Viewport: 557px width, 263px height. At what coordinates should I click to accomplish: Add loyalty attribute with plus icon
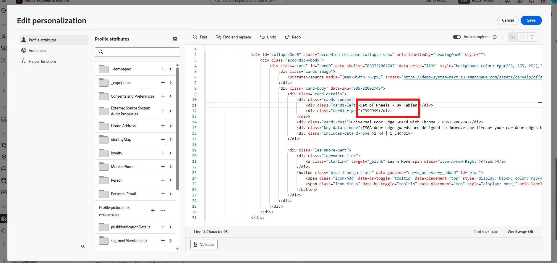(x=163, y=153)
